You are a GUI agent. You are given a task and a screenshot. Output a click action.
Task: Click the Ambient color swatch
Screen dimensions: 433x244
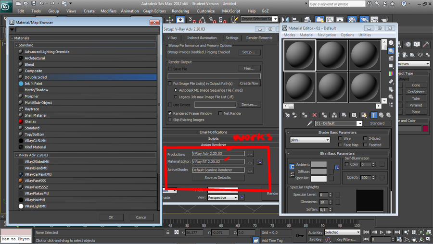pyautogui.click(x=318, y=165)
